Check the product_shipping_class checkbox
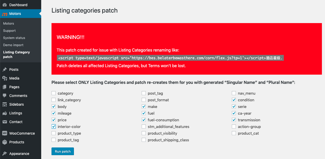 tap(144, 140)
